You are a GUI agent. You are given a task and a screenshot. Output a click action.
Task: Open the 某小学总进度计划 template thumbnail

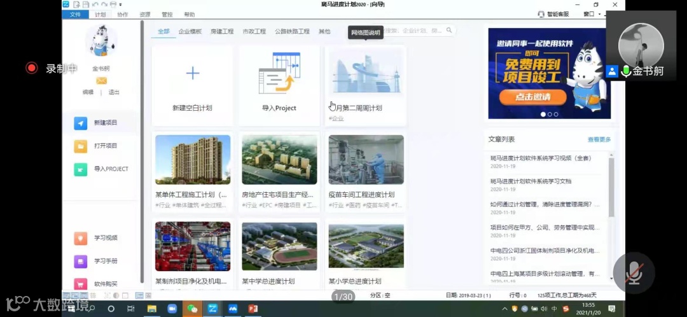click(366, 246)
